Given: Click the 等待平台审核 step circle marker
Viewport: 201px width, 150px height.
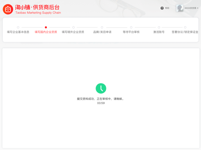Looking at the screenshot, I should (x=131, y=27).
